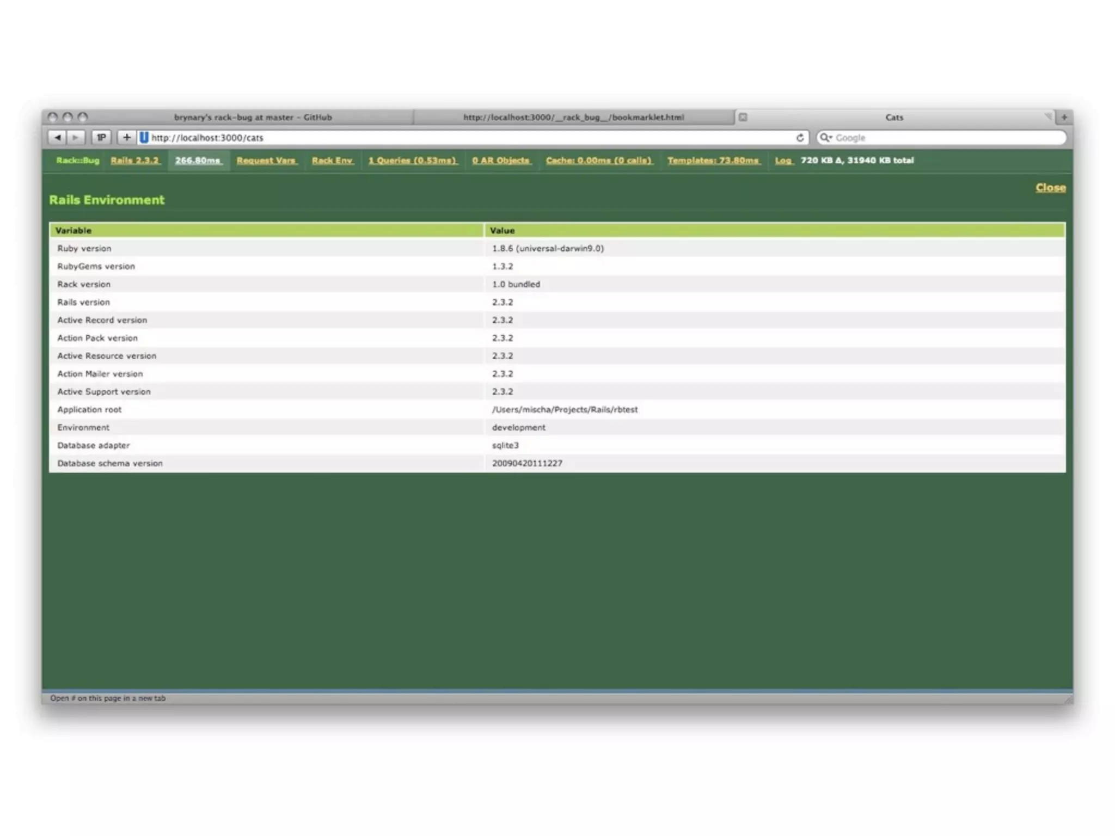Select the Application root label
The image size is (1115, 836).
[89, 409]
